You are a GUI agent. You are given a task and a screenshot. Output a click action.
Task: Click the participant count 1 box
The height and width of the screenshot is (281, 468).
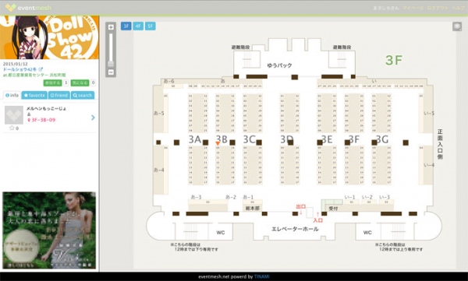click(x=66, y=83)
